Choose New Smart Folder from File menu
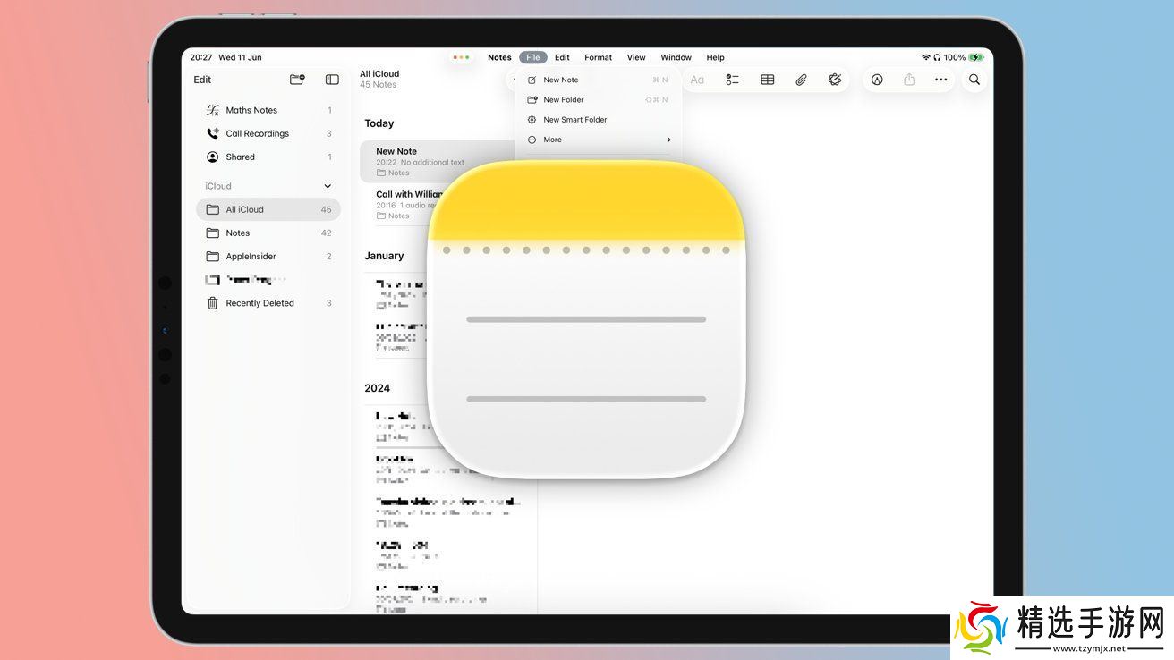This screenshot has width=1174, height=660. point(575,120)
